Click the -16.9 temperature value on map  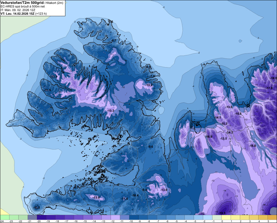tap(209, 137)
